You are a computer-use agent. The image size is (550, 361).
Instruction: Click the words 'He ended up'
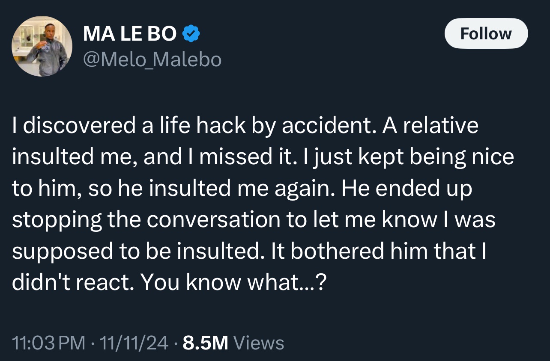[407, 189]
